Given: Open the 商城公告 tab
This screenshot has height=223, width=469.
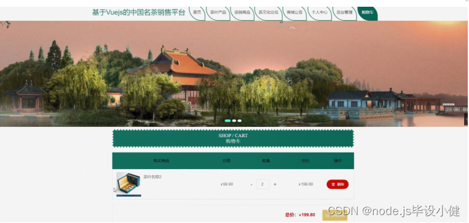Looking at the screenshot, I should (294, 12).
